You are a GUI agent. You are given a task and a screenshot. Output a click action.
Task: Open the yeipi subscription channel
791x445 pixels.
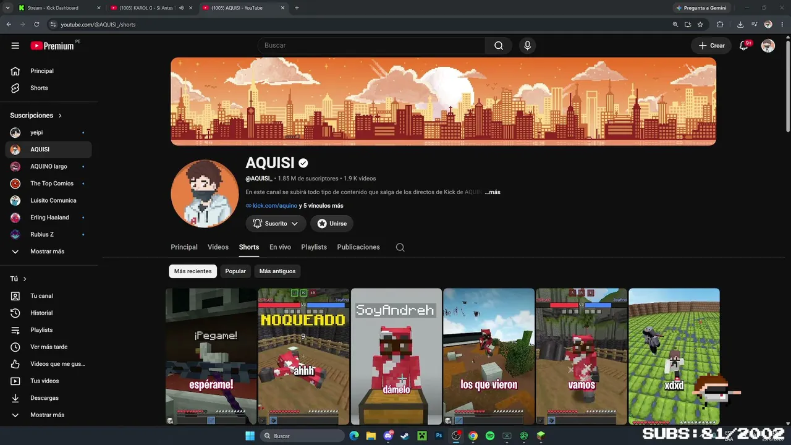[48, 133]
